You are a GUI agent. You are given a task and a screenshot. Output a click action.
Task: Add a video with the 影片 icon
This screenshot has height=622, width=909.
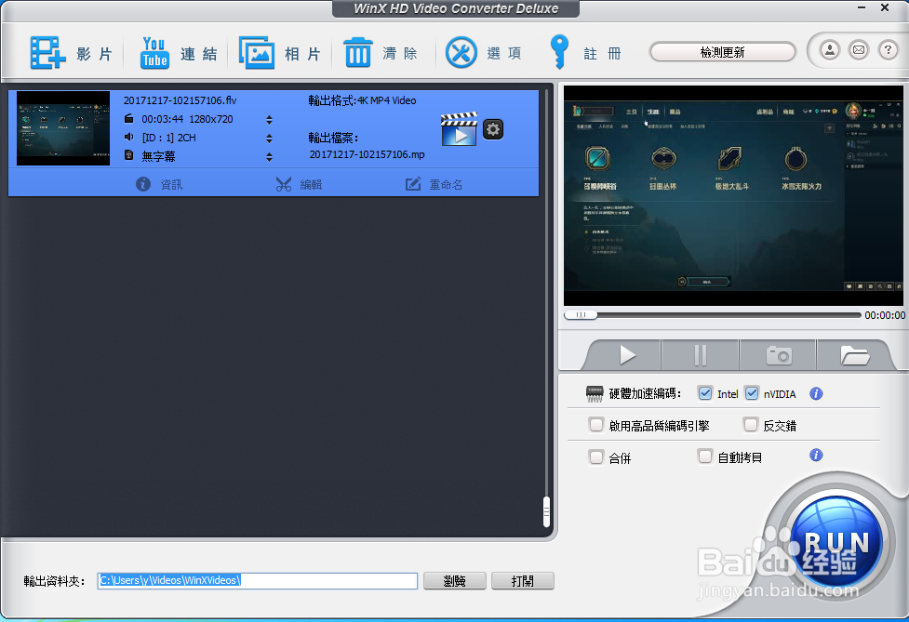(x=47, y=53)
